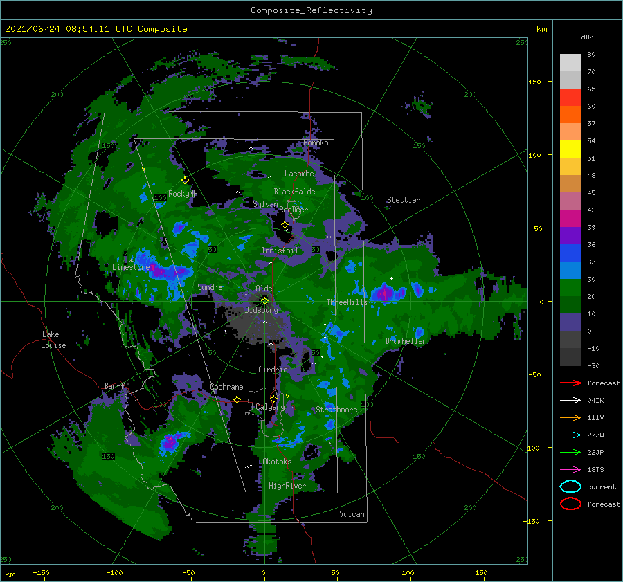Pick the slate purple 0-10 dBZ swatch
The height and width of the screenshot is (582, 623).
[x=570, y=322]
